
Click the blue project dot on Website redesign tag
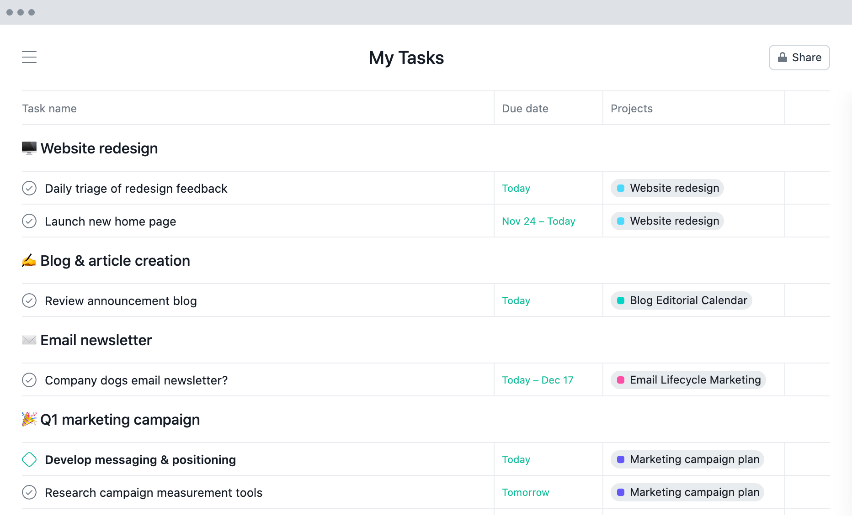coord(621,188)
